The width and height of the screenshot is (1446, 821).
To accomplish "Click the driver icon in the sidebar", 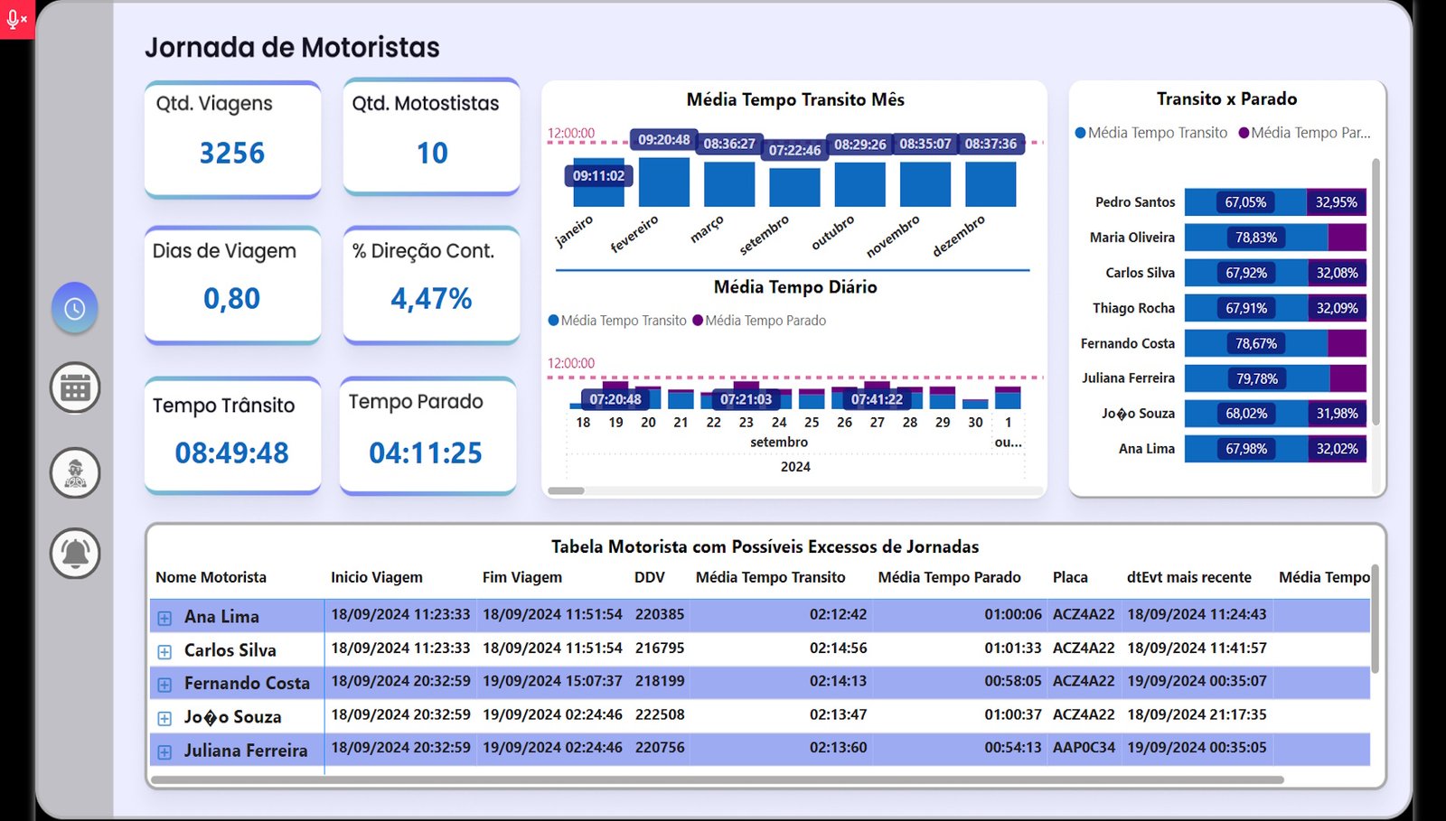I will (x=74, y=471).
